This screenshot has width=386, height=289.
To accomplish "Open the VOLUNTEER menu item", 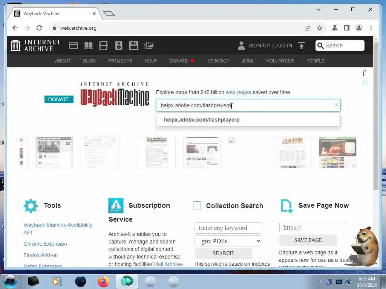I will pyautogui.click(x=280, y=61).
